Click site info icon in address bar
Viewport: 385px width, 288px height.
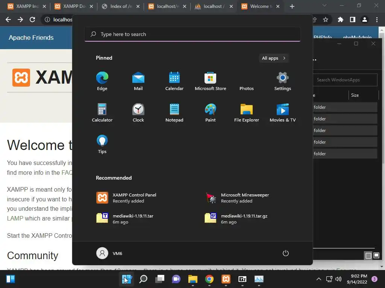47,19
